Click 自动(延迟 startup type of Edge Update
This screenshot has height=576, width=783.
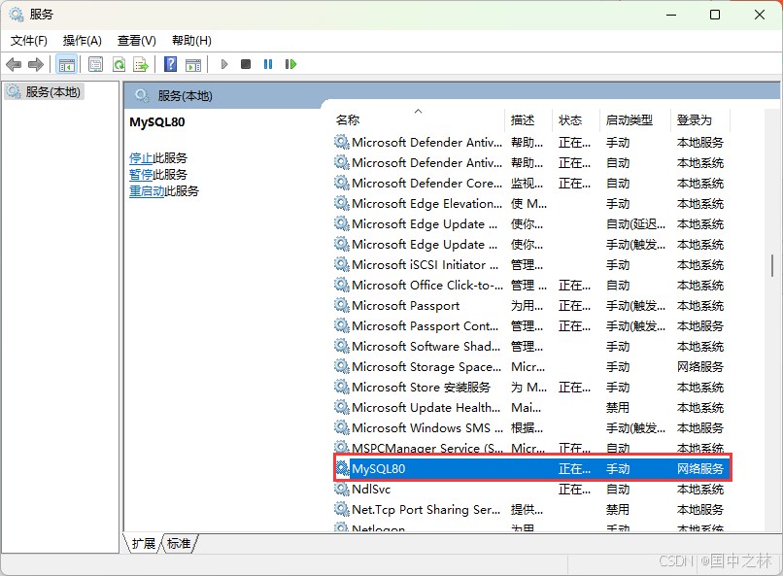[635, 223]
